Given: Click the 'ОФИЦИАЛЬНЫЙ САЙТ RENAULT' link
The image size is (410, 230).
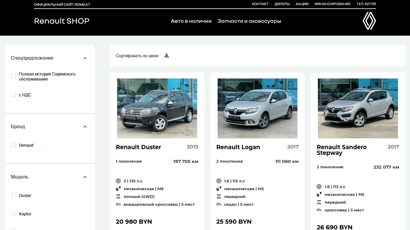Looking at the screenshot, I should pos(62,4).
